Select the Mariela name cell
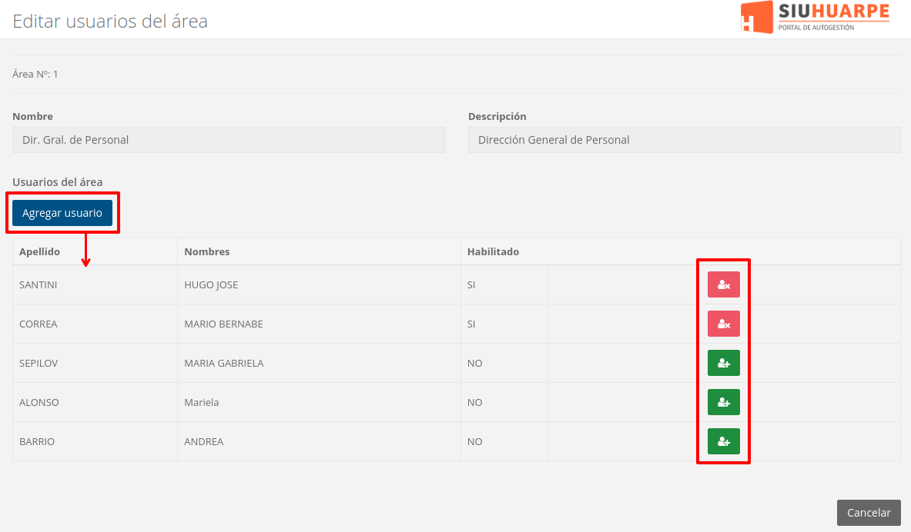The image size is (911, 532). pyautogui.click(x=202, y=402)
